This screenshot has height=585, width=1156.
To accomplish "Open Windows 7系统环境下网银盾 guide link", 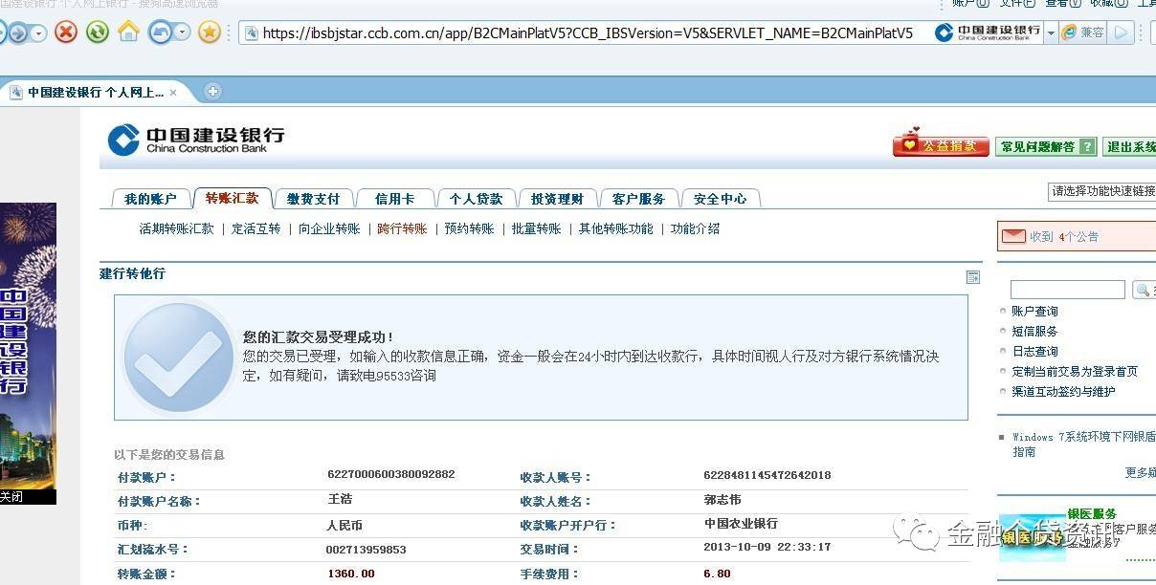I will coord(1082,444).
